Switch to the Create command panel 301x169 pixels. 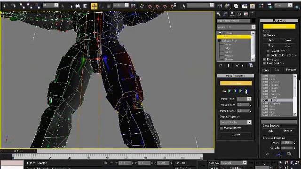click(218, 14)
